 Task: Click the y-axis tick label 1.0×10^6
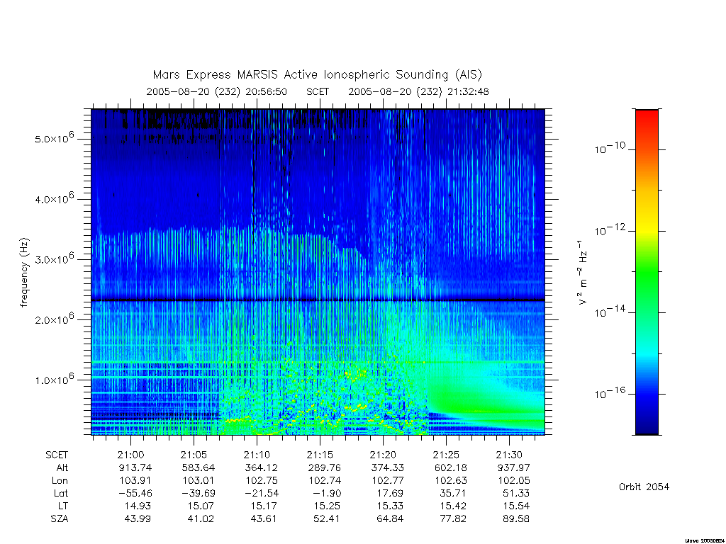click(x=54, y=379)
